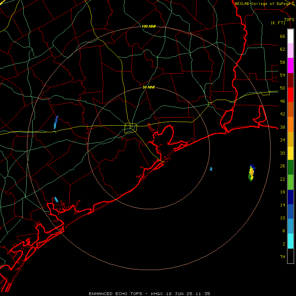Click the light blue echo near southwest coast
Screen dimensions: 296x296
pos(56,200)
